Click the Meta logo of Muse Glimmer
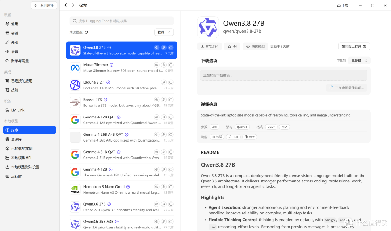The width and height of the screenshot is (391, 231). (75, 68)
